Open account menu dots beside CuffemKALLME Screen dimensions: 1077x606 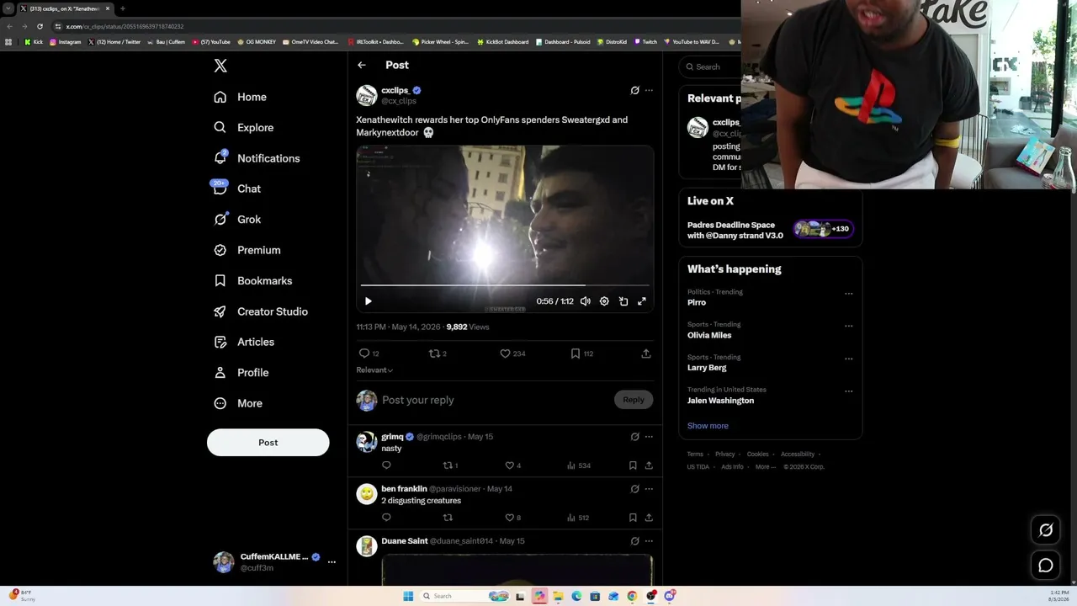click(332, 561)
